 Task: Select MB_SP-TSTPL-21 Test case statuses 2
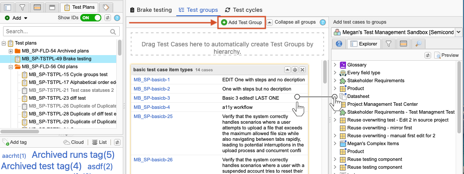point(71,90)
